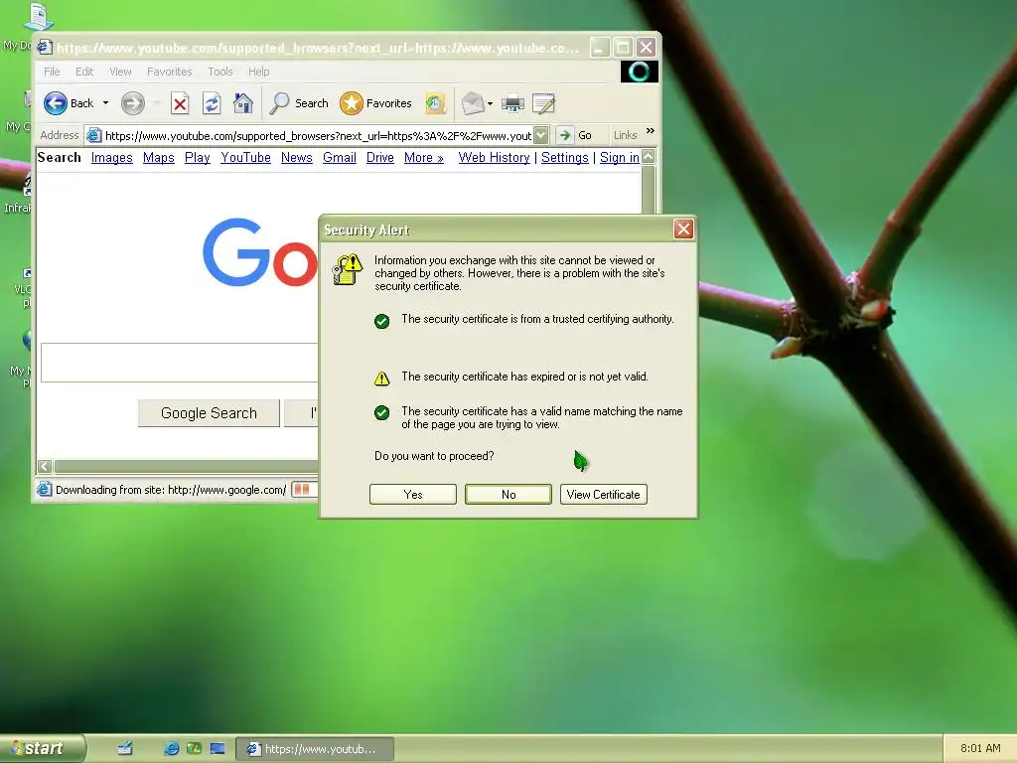
Task: Click the third quick launch icon
Action: 194,749
